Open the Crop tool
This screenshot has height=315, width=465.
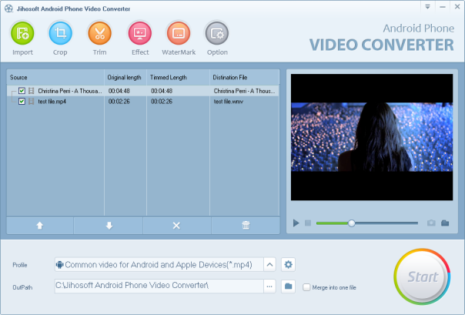tap(60, 34)
